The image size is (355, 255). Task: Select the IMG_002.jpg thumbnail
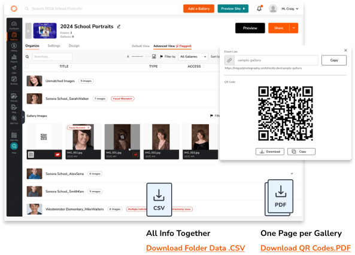[161, 142]
